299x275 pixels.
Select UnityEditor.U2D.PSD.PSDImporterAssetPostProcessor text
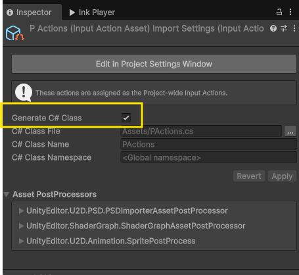pos(127,211)
